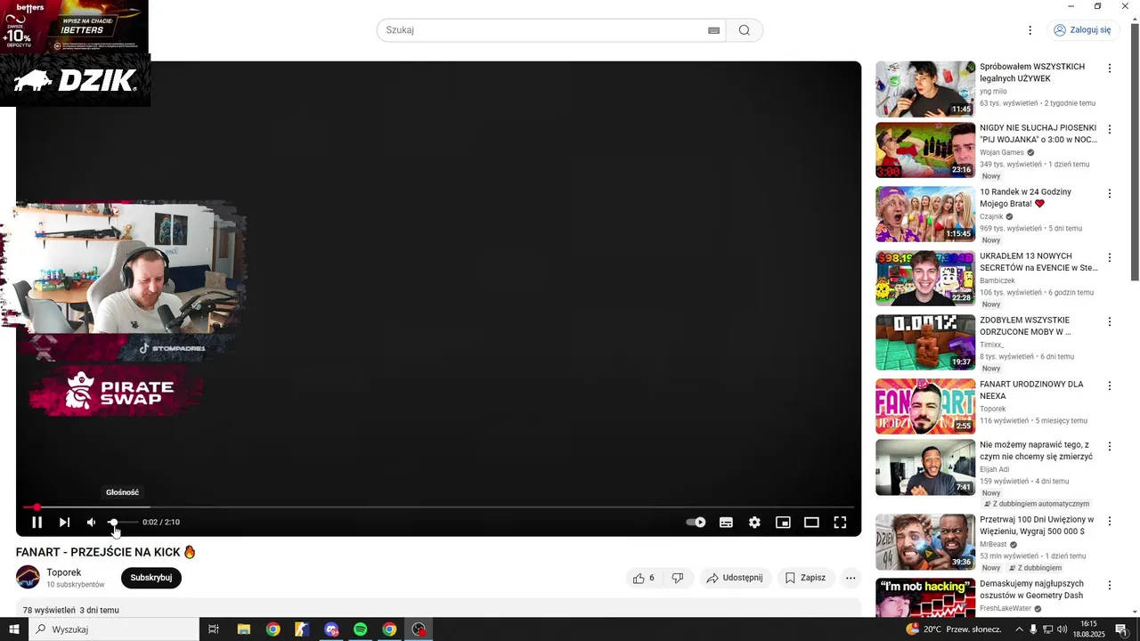This screenshot has height=641, width=1140.
Task: Toggle the autoplay switch
Action: point(696,523)
